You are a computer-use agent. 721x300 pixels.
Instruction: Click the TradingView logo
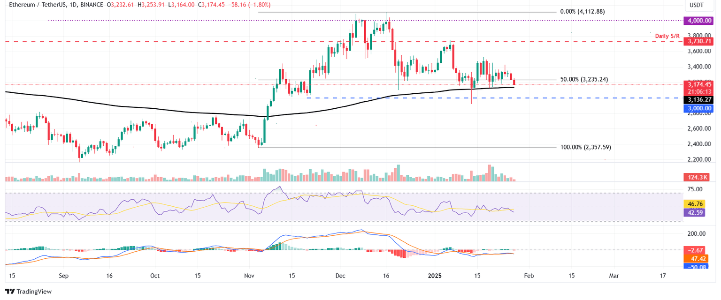28,291
